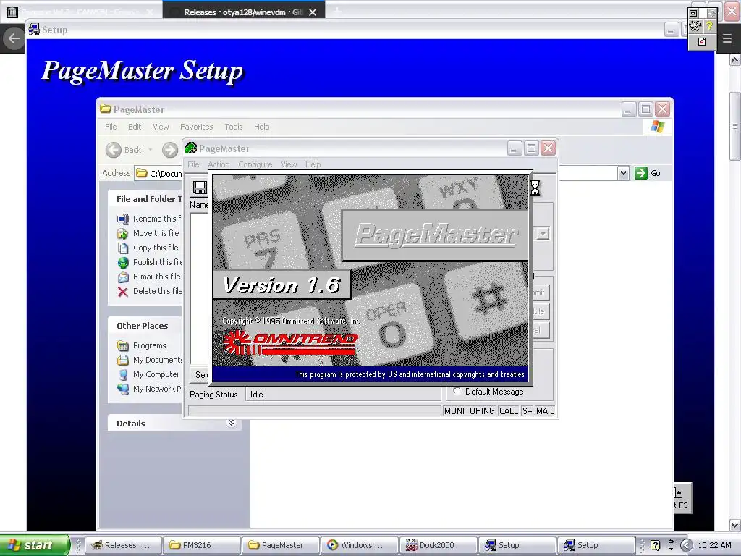This screenshot has height=556, width=741.
Task: Open PageMaster app File menu
Action: 193,164
